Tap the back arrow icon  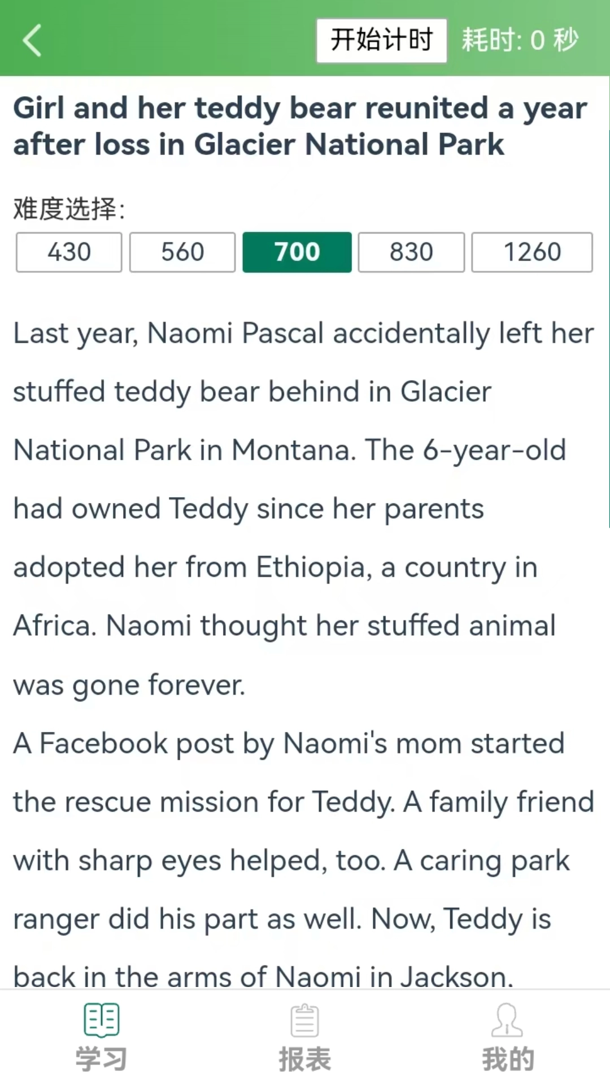pyautogui.click(x=32, y=40)
